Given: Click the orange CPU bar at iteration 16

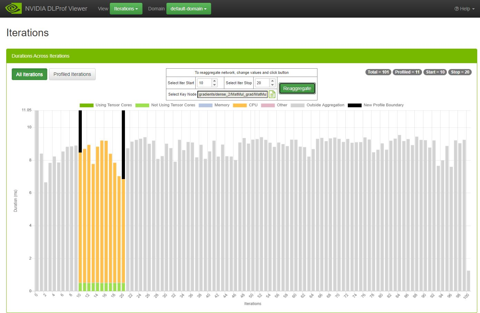Looking at the screenshot, I should 106,212.
